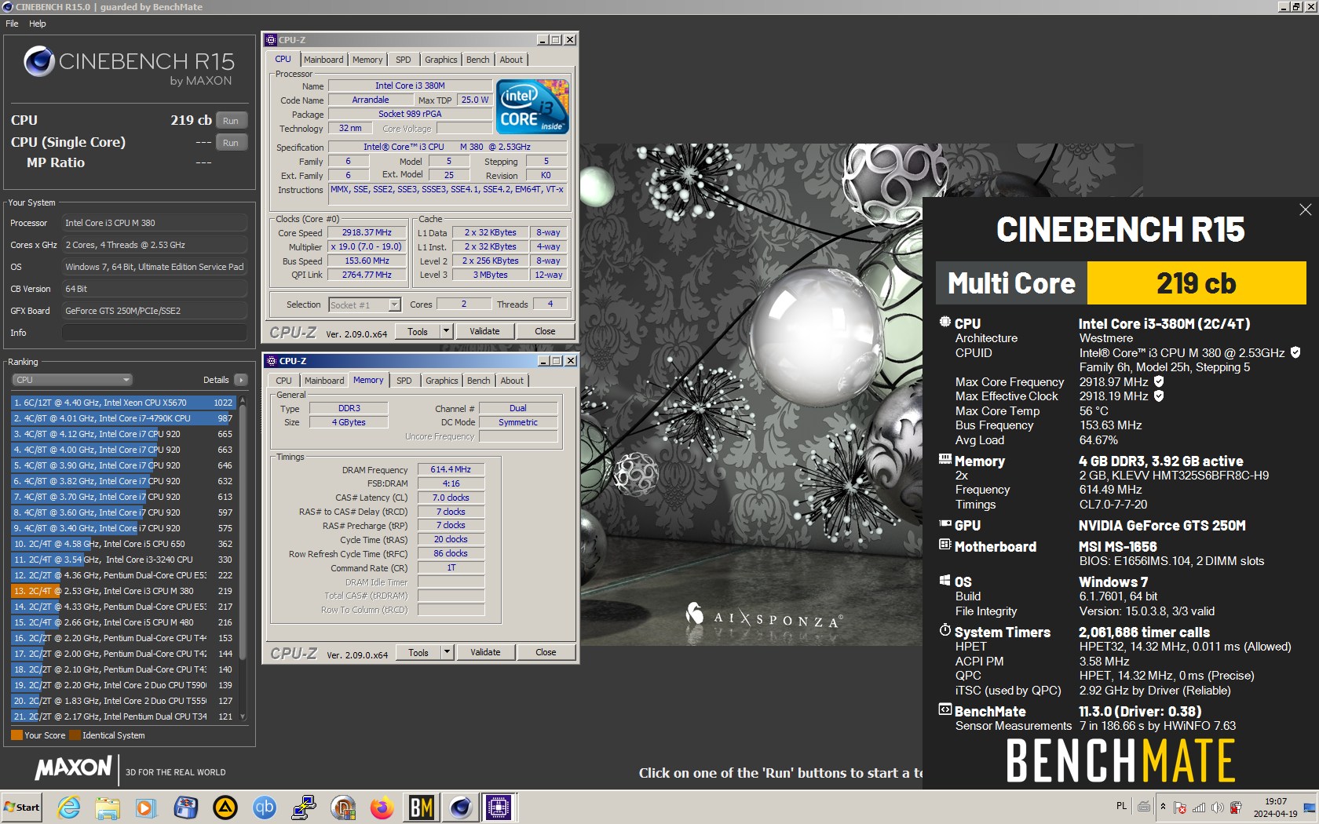The height and width of the screenshot is (824, 1319).
Task: Click the GPU icon in BenchMate panel
Action: point(945,523)
